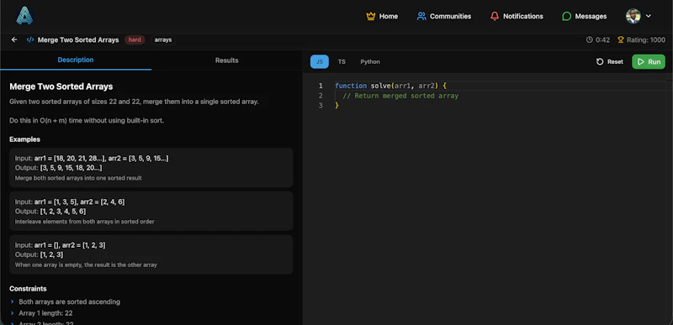Switch to the Description tab

point(76,60)
